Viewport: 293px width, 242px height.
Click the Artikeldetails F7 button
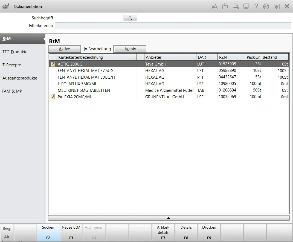[x=163, y=232]
